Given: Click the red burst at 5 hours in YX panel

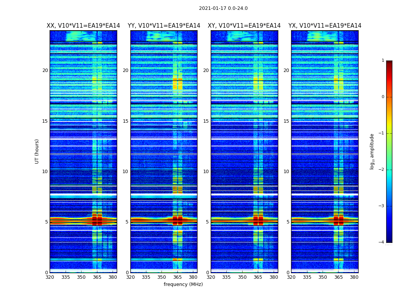Looking at the screenshot, I should click(338, 220).
